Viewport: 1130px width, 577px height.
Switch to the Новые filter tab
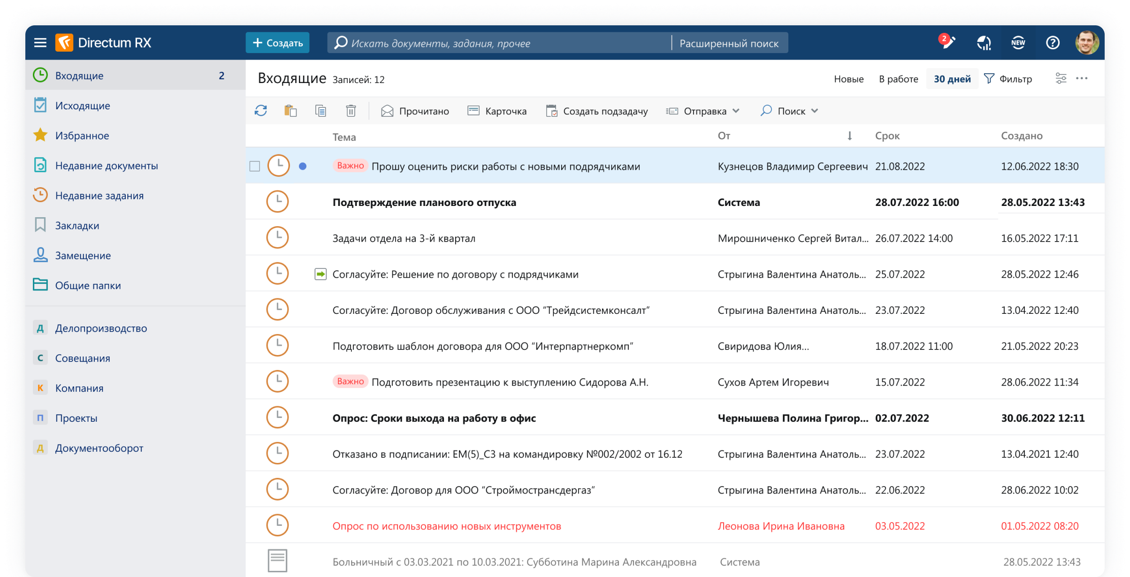[848, 79]
